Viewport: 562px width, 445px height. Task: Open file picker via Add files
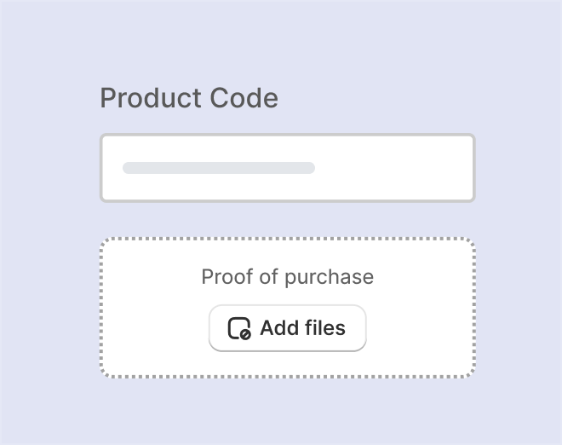coord(287,328)
